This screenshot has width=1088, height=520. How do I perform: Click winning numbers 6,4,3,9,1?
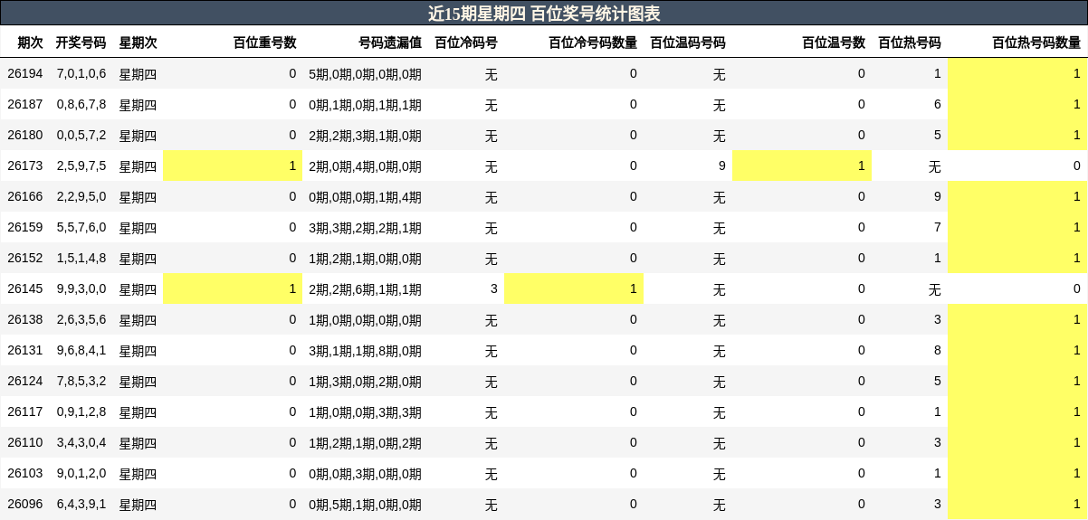[81, 504]
